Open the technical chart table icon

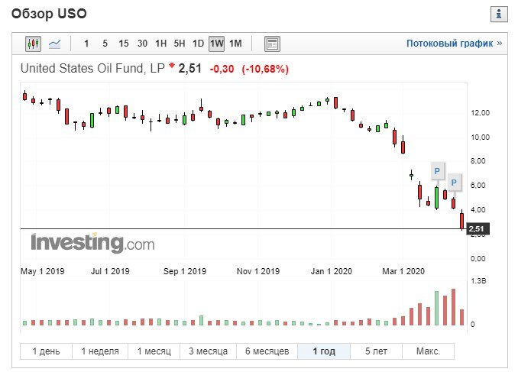pos(272,44)
